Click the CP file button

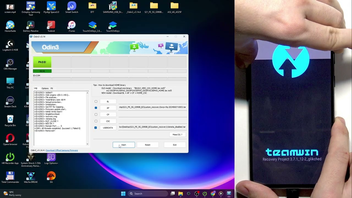[x=108, y=114]
